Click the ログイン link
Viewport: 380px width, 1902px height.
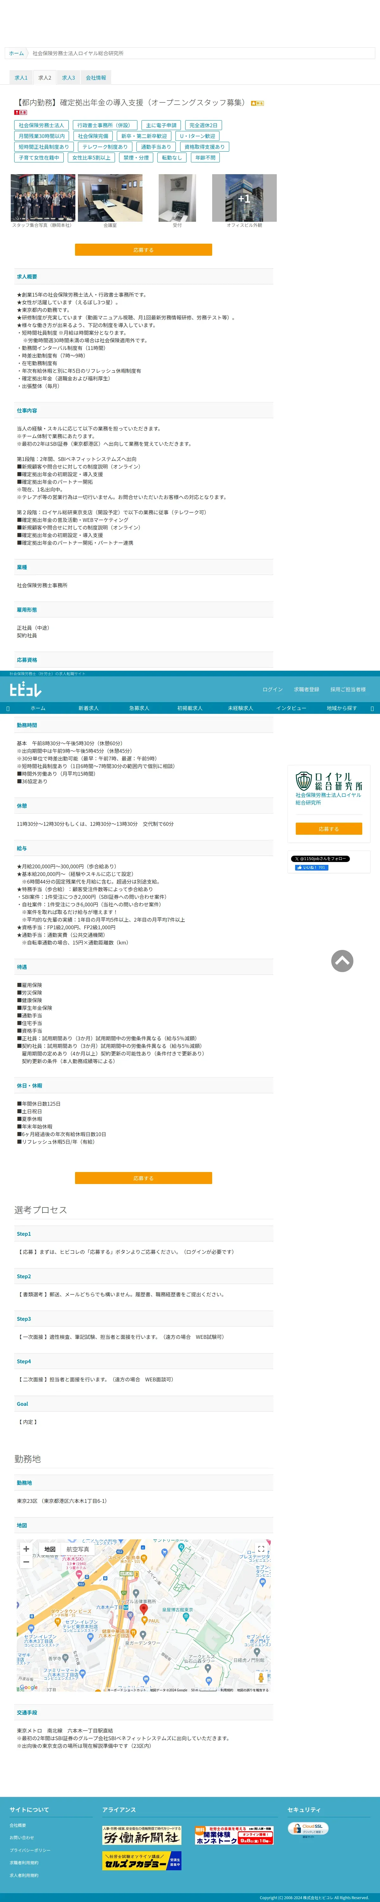click(x=272, y=690)
